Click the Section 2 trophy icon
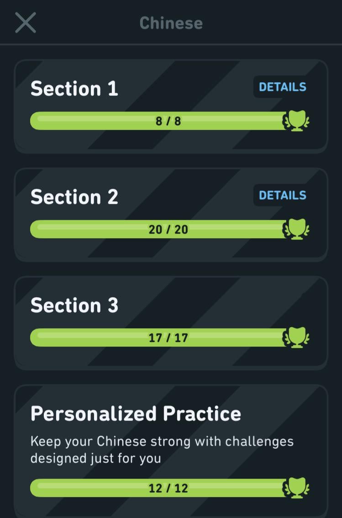Viewport: 342px width, 518px height. pyautogui.click(x=297, y=230)
